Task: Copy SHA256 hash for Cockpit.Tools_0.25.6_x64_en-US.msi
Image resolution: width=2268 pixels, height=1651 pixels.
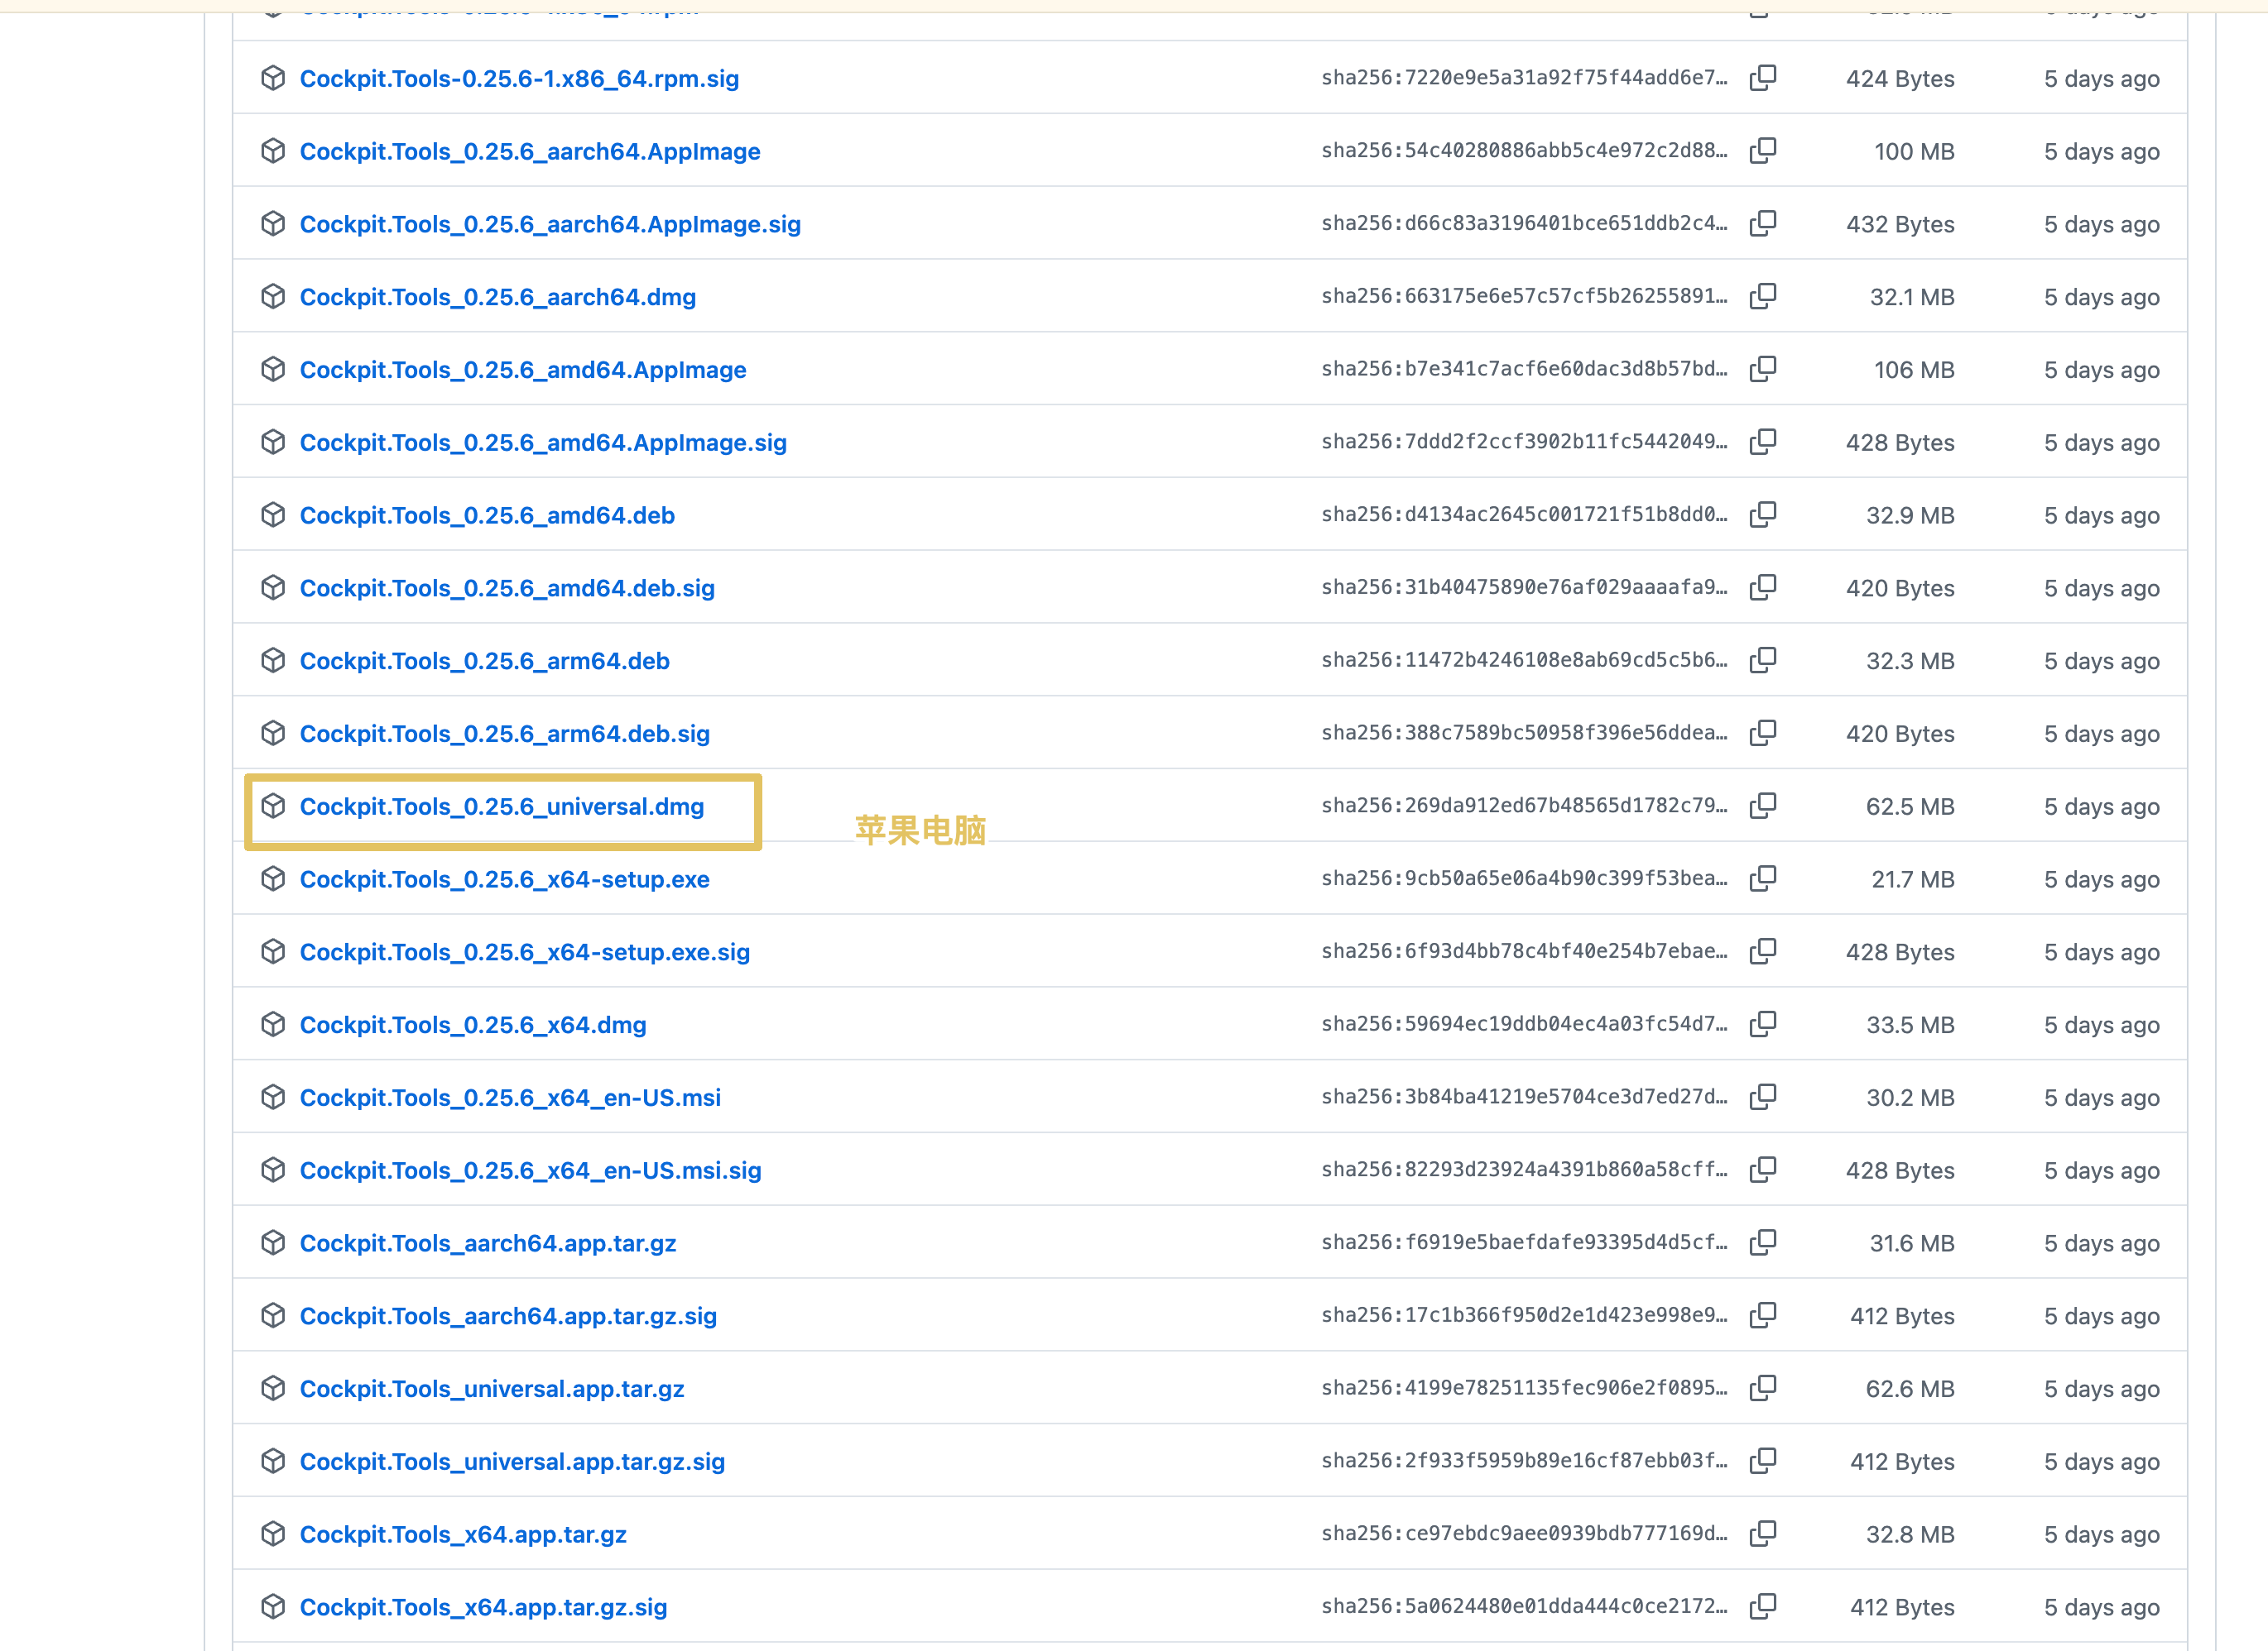Action: 1763,1098
